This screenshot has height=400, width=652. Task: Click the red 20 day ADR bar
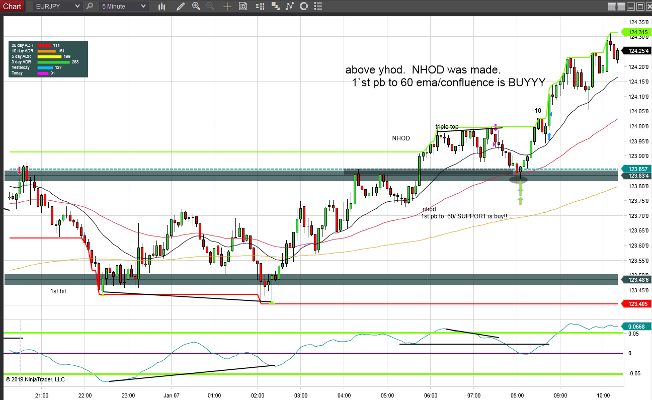click(x=45, y=45)
